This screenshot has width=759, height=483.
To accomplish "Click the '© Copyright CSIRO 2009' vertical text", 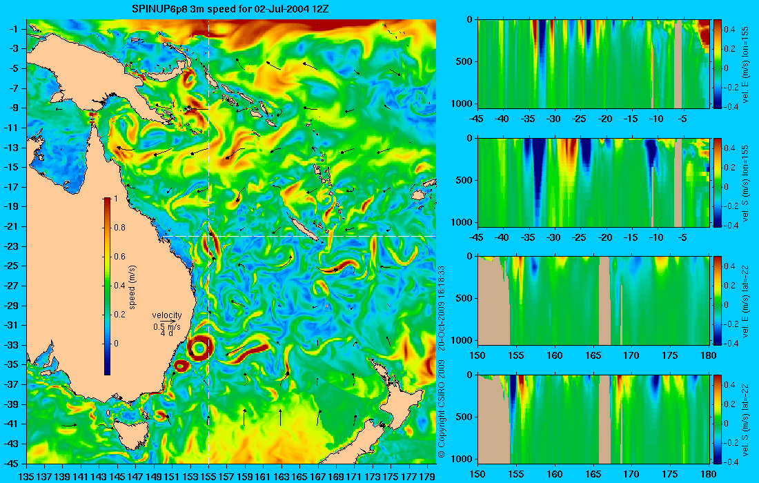I will [441, 409].
